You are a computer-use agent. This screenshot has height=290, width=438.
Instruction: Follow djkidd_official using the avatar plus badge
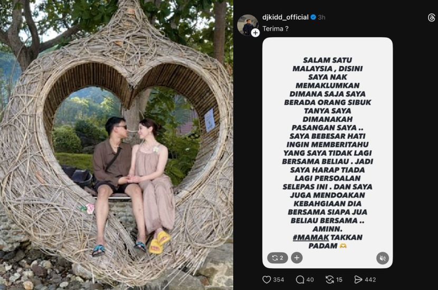coord(255,33)
